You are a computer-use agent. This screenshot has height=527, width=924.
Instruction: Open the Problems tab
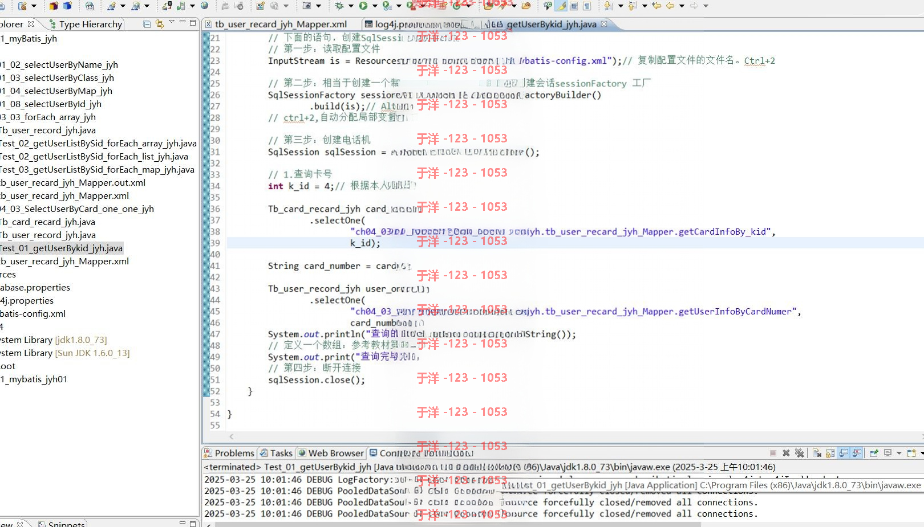(229, 453)
